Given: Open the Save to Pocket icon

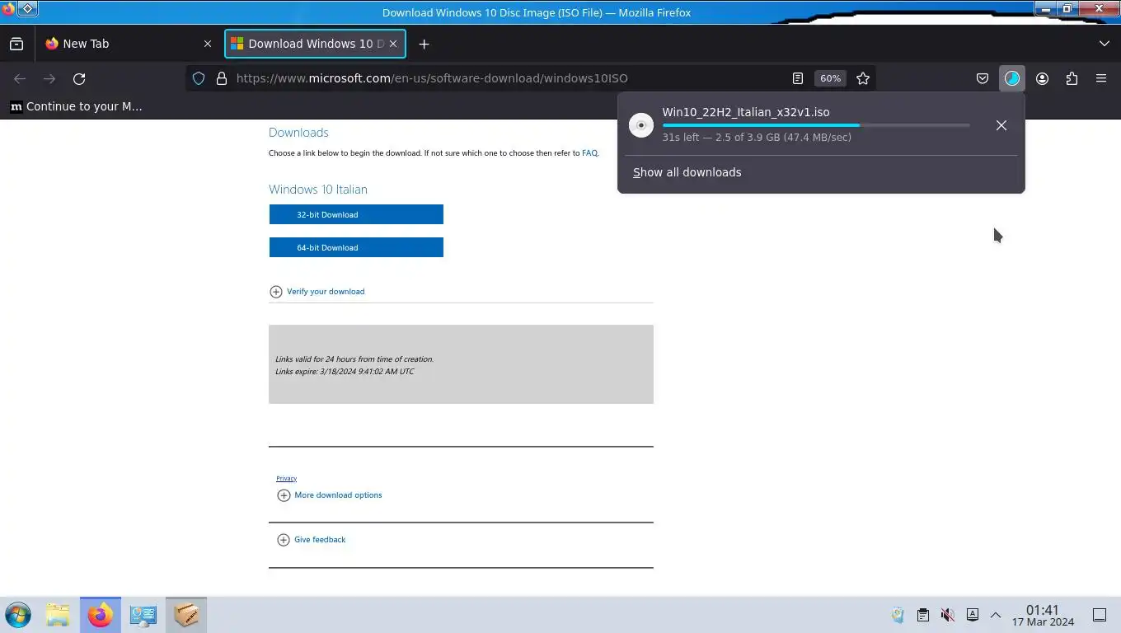Looking at the screenshot, I should [x=983, y=78].
